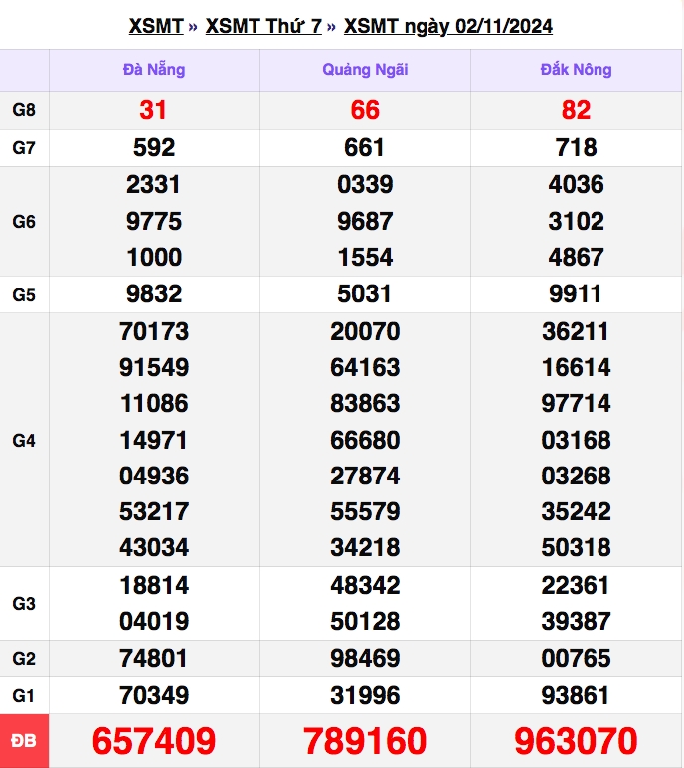684x768 pixels.
Task: Click G4 number 36211
Action: point(576,331)
